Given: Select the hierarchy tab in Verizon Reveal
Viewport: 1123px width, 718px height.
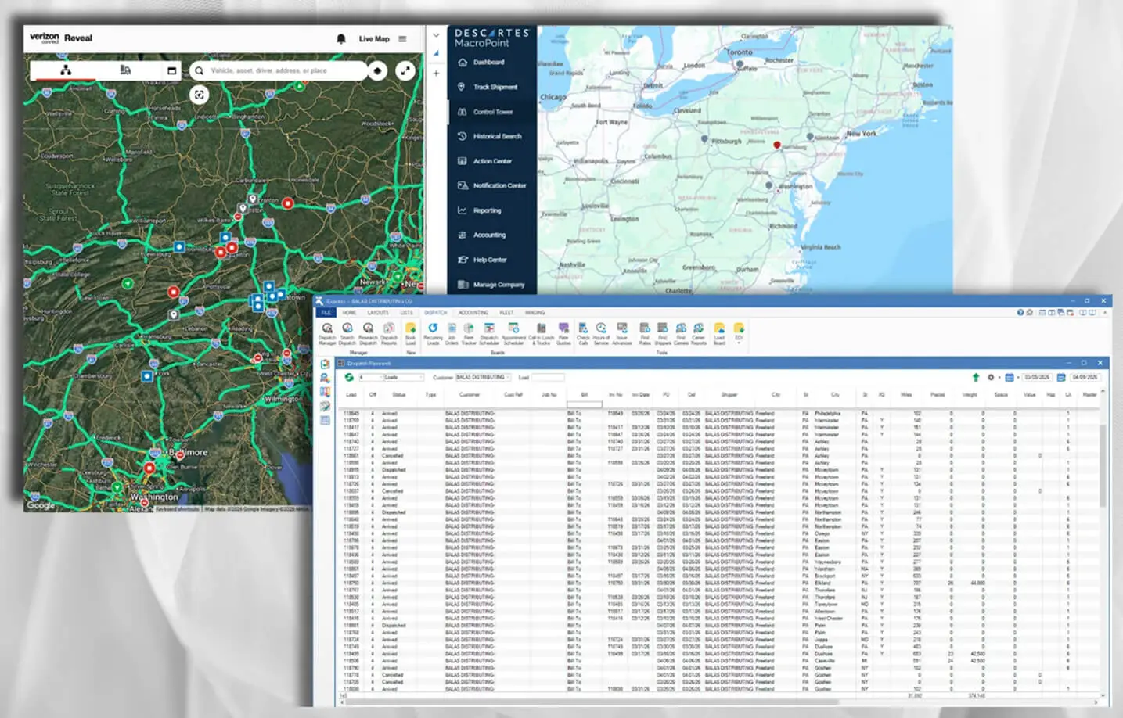Looking at the screenshot, I should (66, 70).
